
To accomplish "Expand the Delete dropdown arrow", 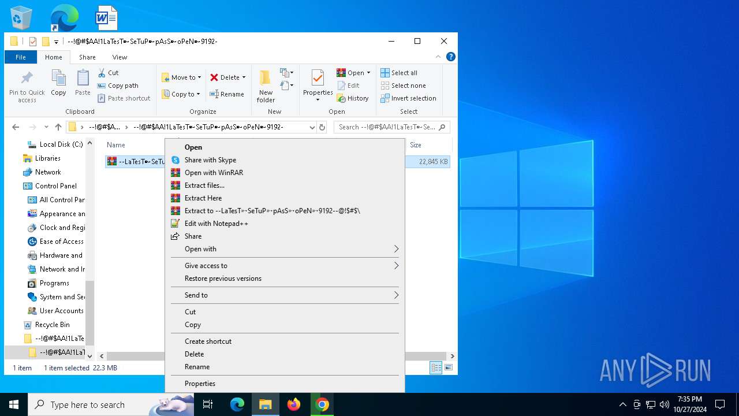I will point(244,77).
